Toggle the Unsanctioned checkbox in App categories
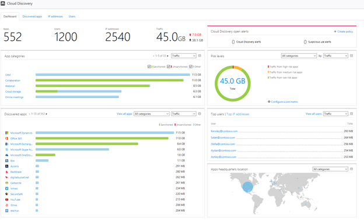 [169, 66]
